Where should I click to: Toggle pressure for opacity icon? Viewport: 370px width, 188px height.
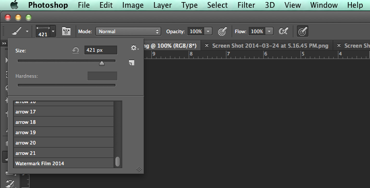click(x=222, y=31)
